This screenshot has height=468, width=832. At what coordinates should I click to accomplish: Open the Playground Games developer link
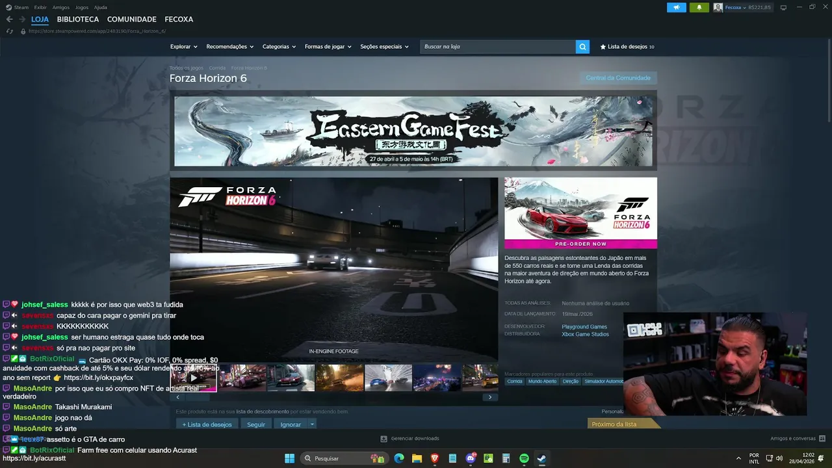pyautogui.click(x=584, y=327)
